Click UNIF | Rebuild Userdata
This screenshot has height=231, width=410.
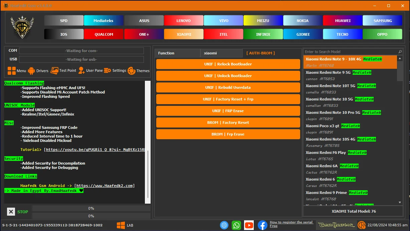pyautogui.click(x=228, y=87)
